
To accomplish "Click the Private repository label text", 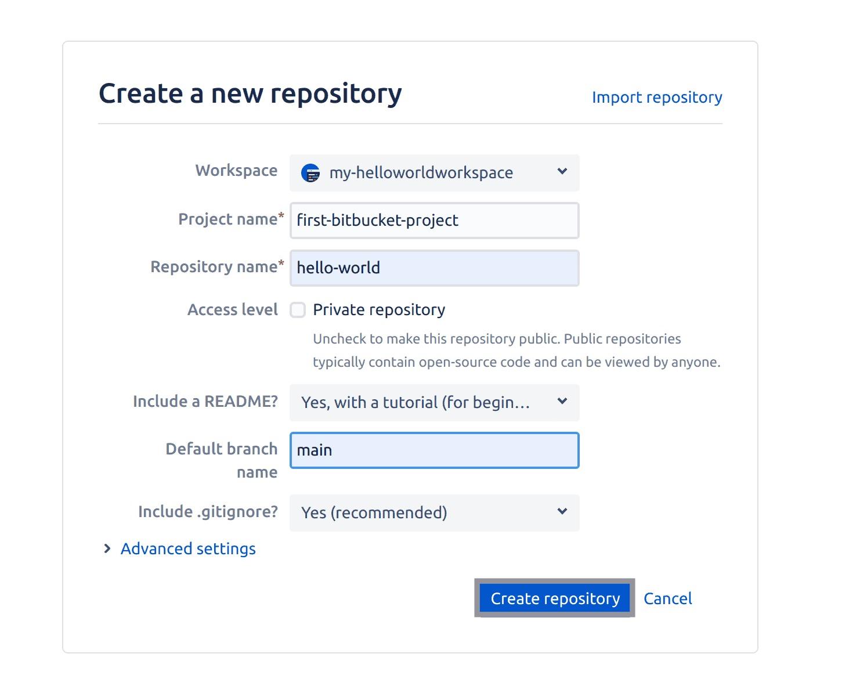I will (379, 310).
